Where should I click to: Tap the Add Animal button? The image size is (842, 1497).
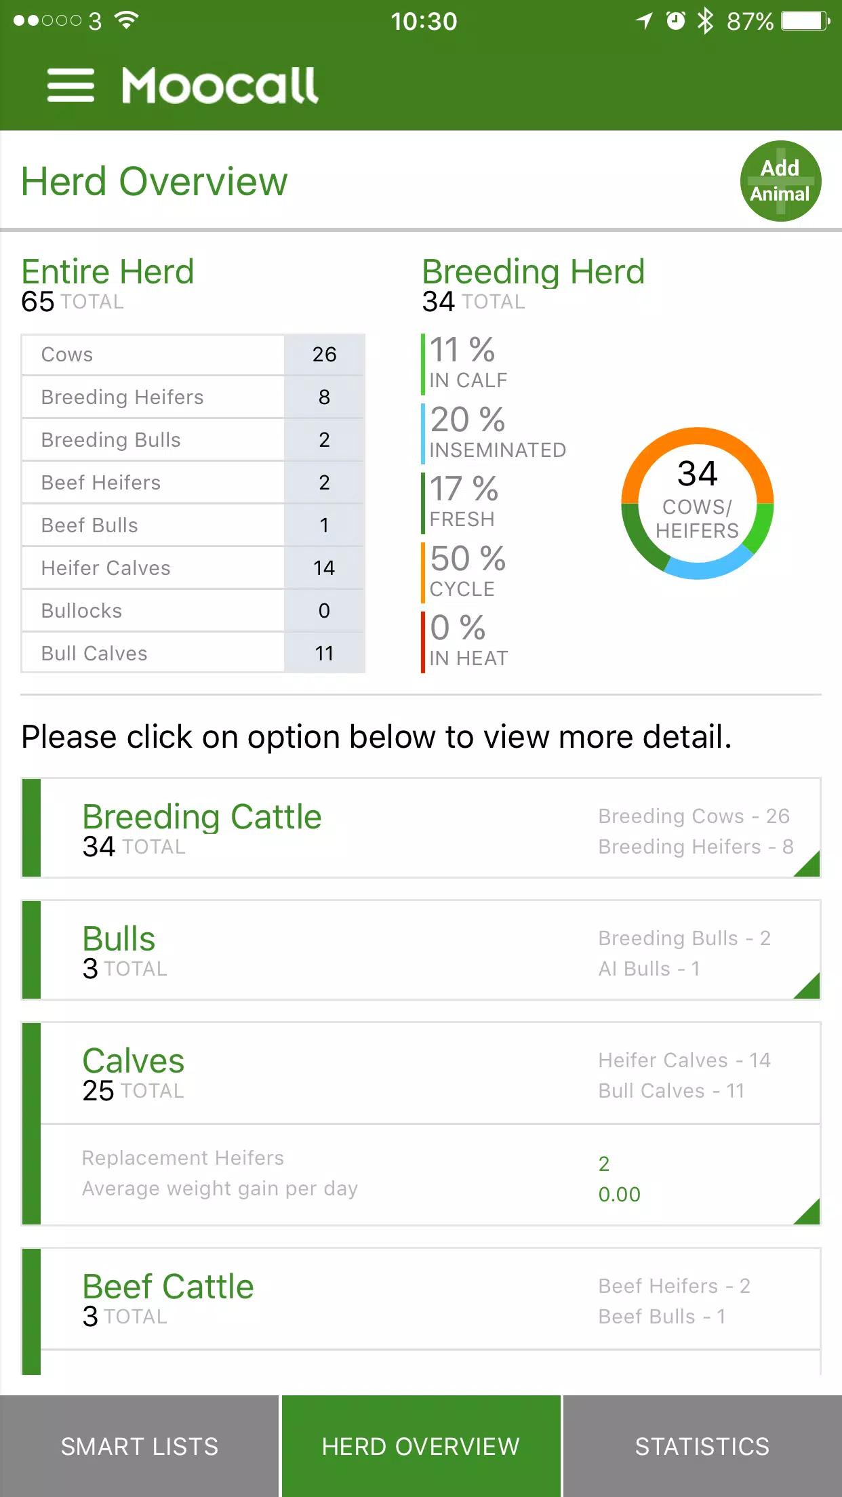pyautogui.click(x=780, y=181)
